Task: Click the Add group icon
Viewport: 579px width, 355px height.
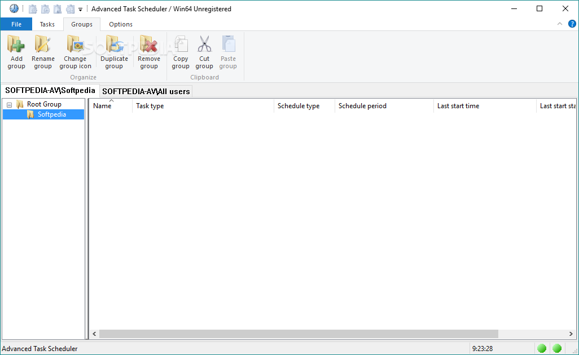Action: (16, 45)
